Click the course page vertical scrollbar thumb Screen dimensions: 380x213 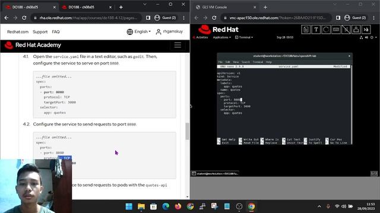[x=188, y=131]
